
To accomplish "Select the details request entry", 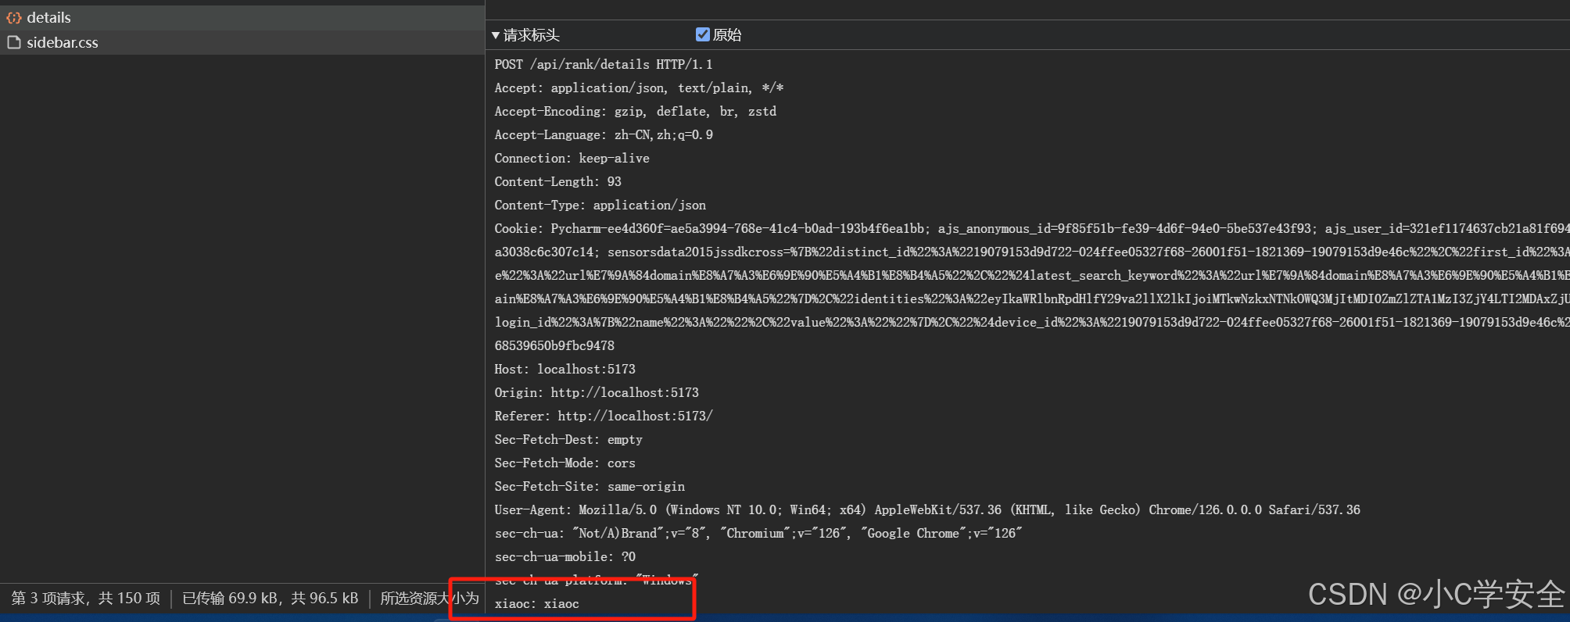I will click(x=242, y=17).
